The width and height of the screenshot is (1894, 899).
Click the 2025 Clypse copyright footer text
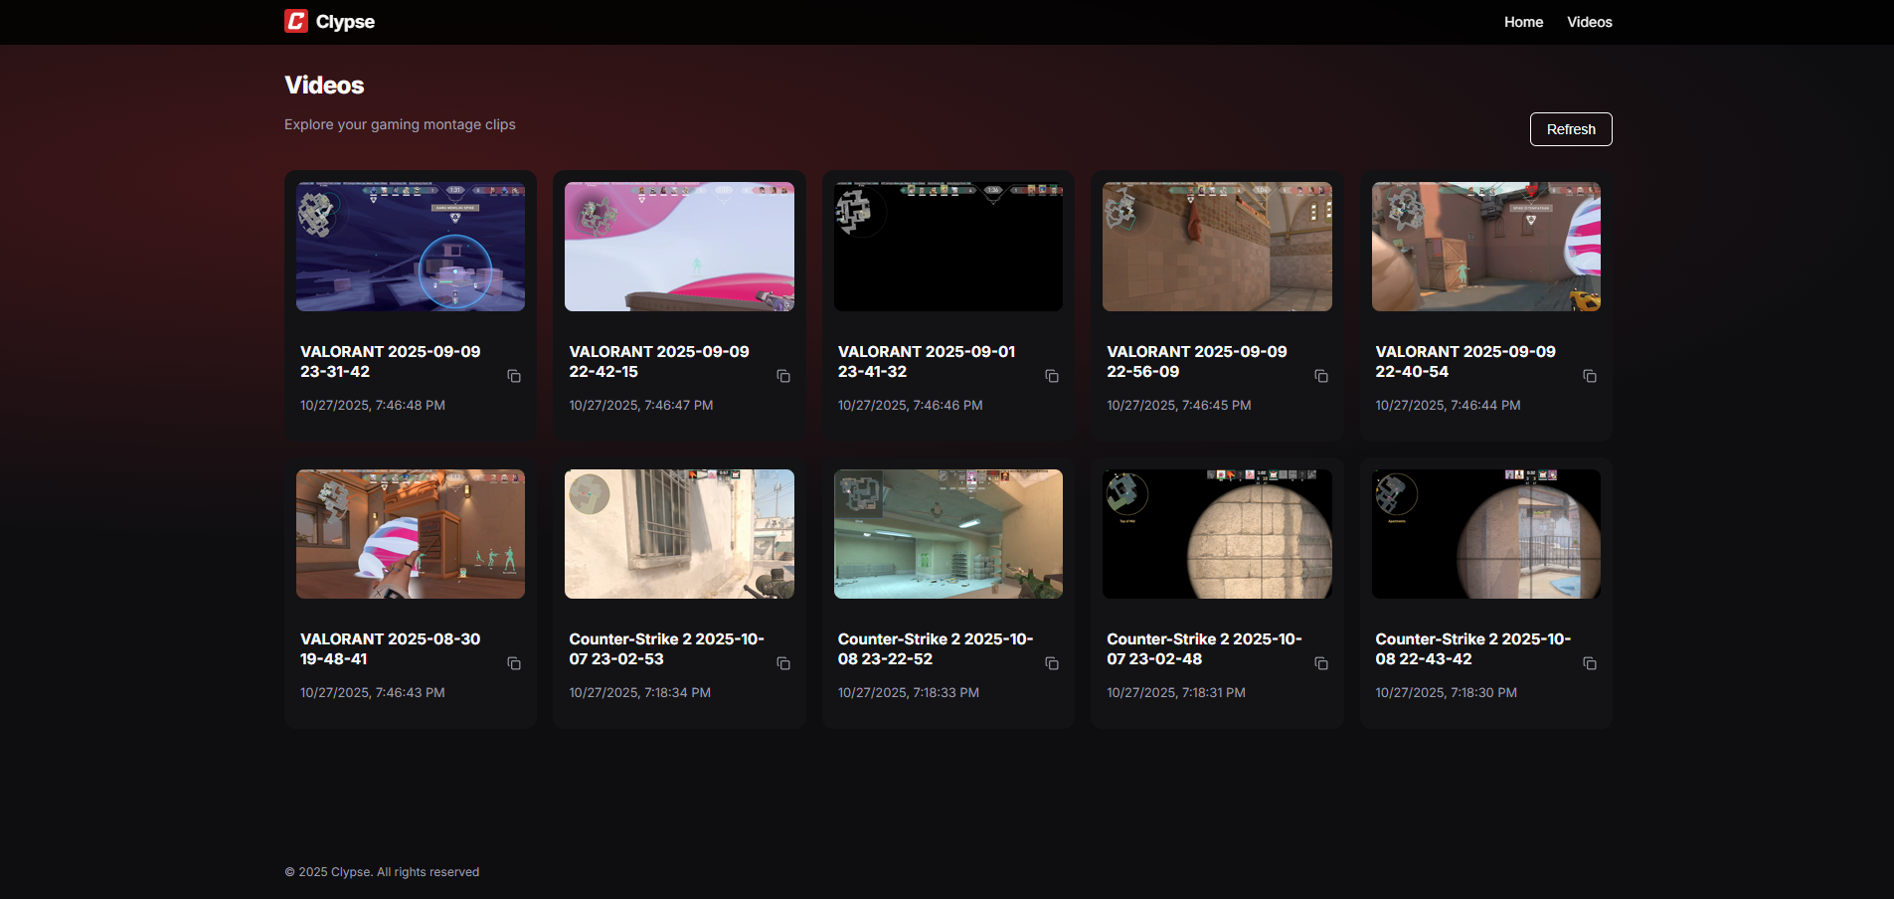[382, 872]
